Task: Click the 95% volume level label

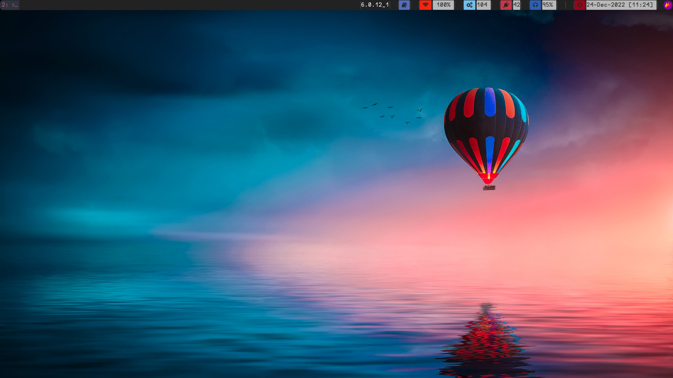Action: coord(548,5)
